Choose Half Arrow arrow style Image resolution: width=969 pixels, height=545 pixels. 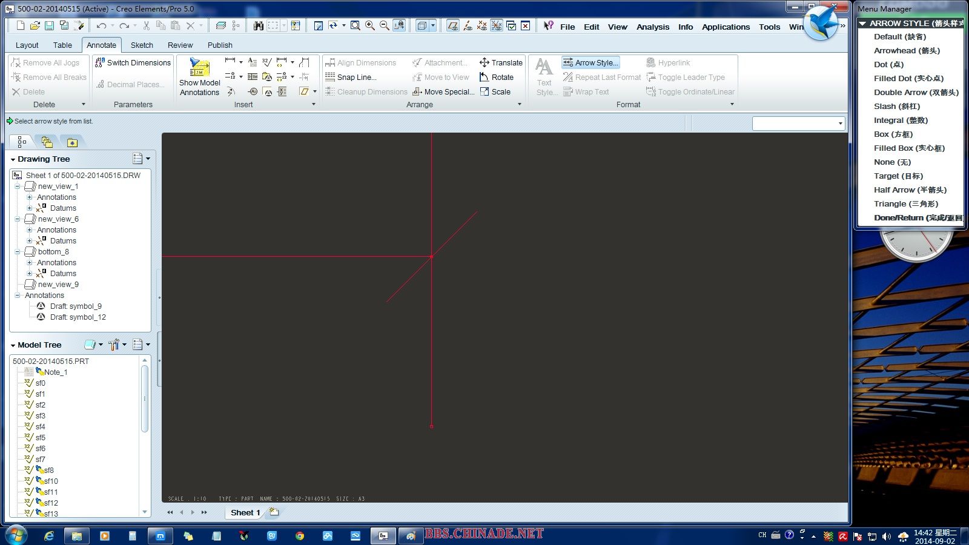coord(910,190)
